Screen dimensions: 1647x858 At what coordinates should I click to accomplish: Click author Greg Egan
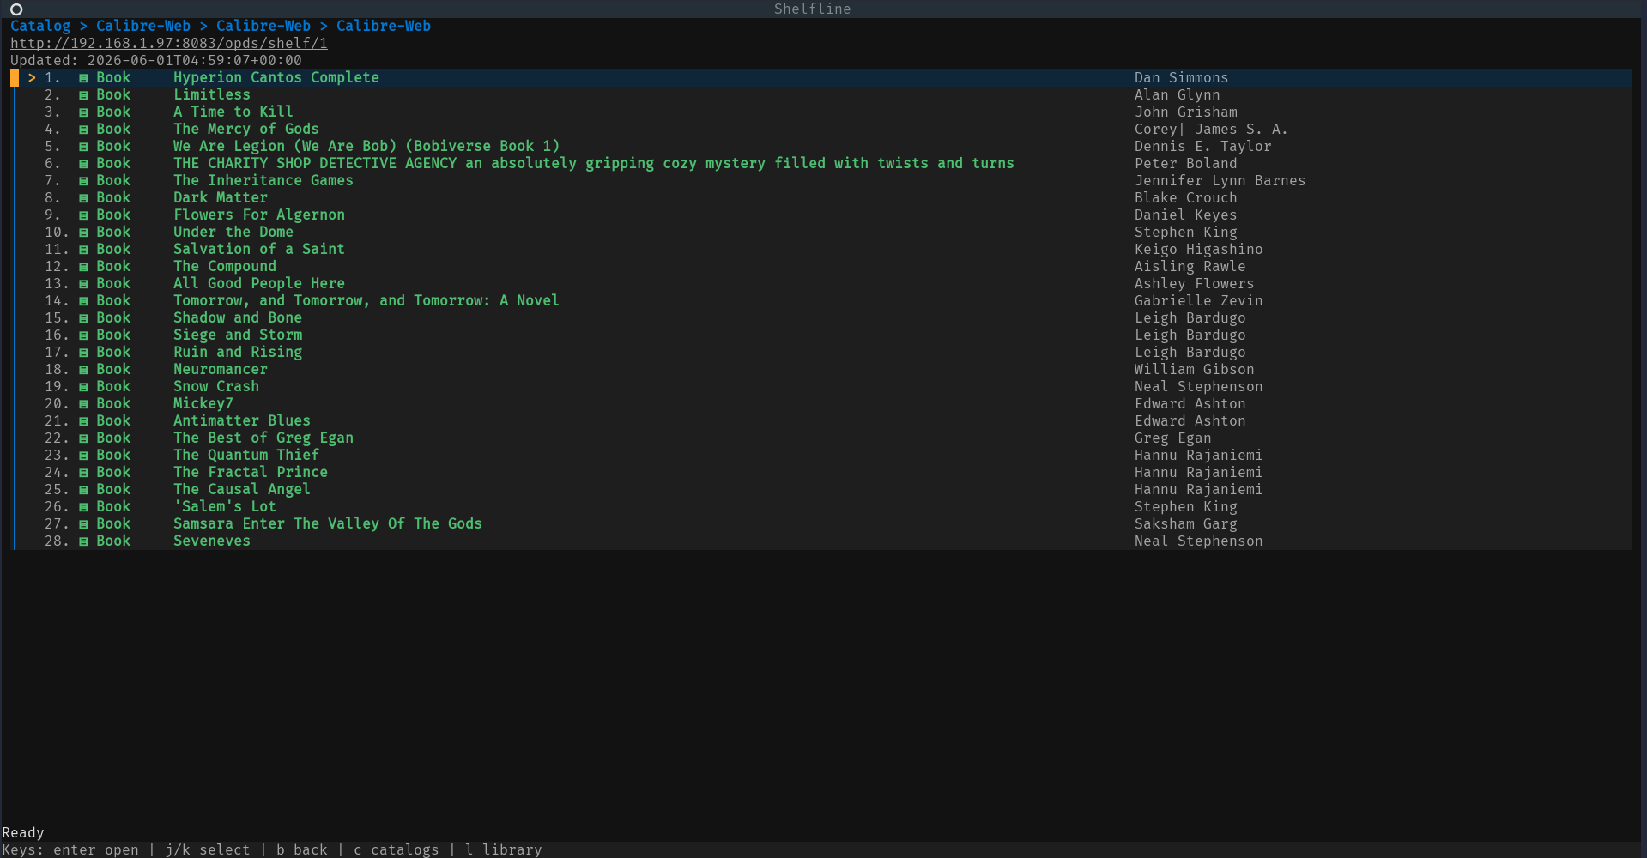pyautogui.click(x=1173, y=438)
